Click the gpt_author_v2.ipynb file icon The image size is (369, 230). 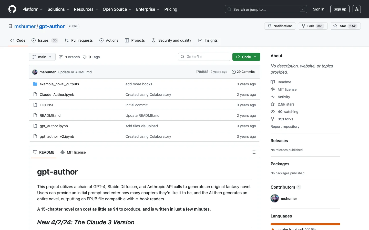pos(35,136)
